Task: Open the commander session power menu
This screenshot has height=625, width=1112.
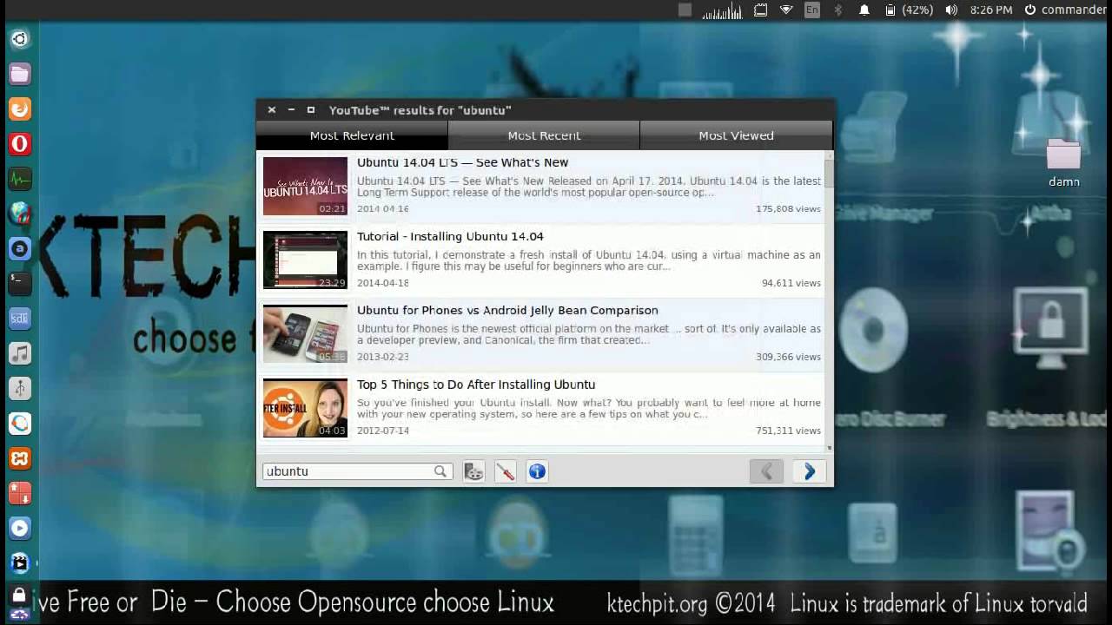Action: 1066,10
